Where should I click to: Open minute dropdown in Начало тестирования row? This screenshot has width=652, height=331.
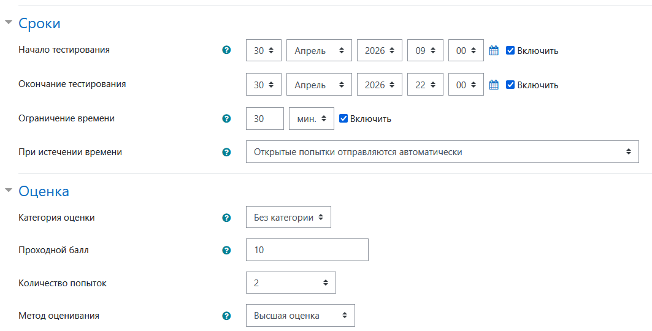[x=466, y=50]
